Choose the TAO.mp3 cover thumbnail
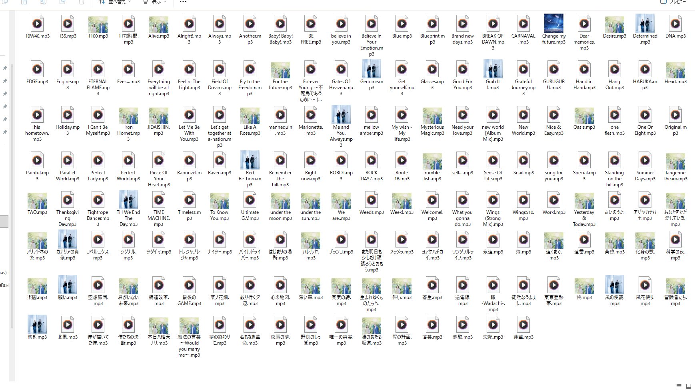Viewport: 695px width, 391px height. (x=37, y=201)
